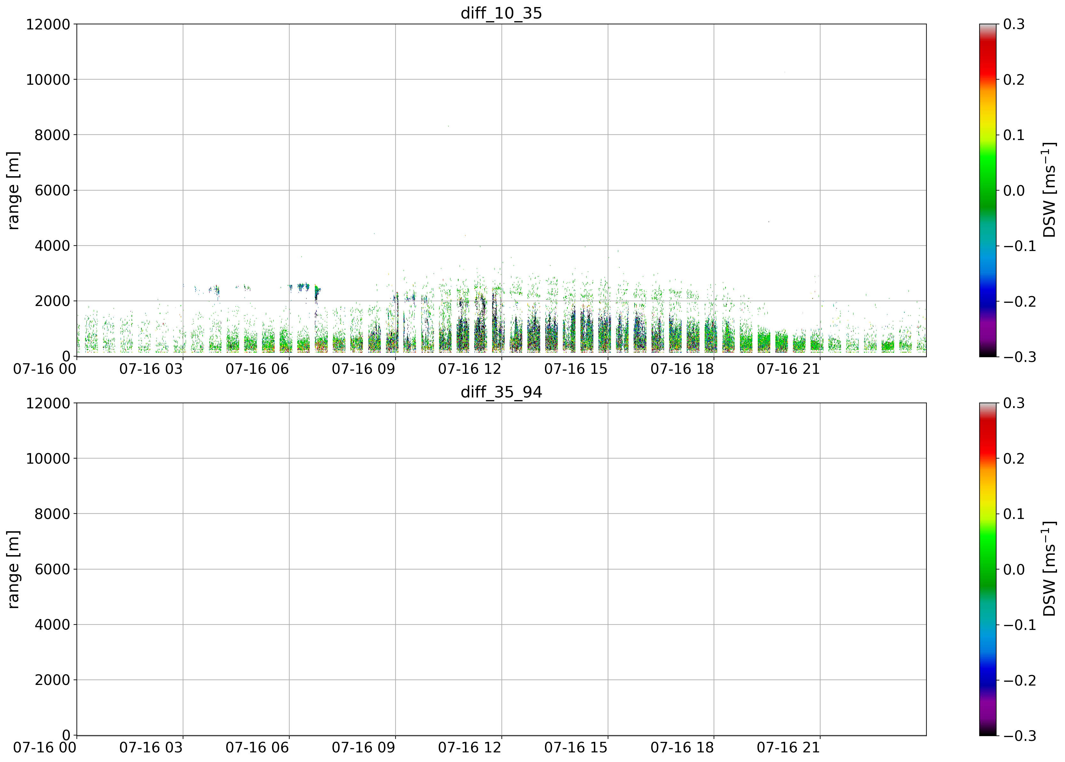Click the 6000 y-tick on diff_35_94

click(52, 570)
